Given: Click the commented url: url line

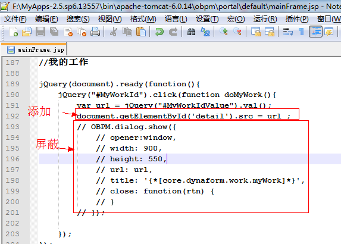Looking at the screenshot, I should (124, 170).
